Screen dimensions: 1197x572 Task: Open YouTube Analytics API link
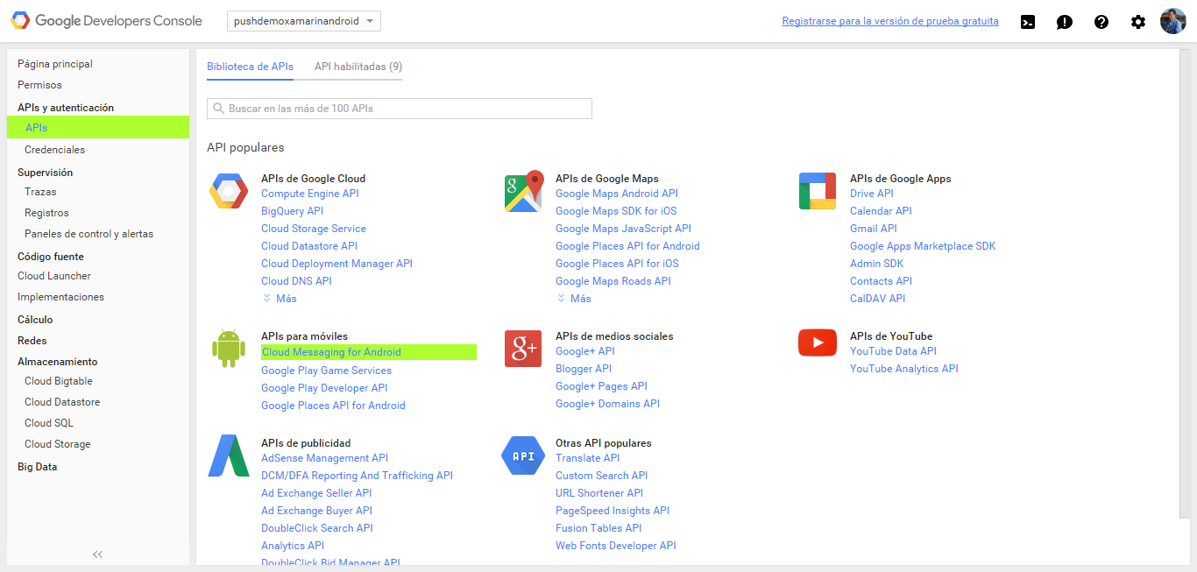(x=904, y=369)
